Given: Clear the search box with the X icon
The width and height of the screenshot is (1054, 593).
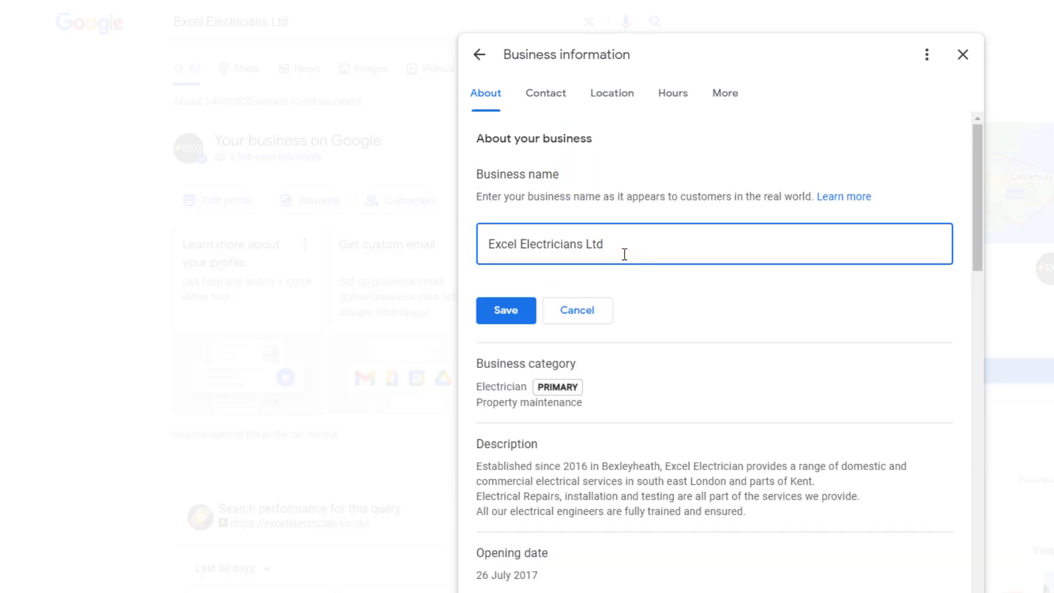Looking at the screenshot, I should (588, 22).
